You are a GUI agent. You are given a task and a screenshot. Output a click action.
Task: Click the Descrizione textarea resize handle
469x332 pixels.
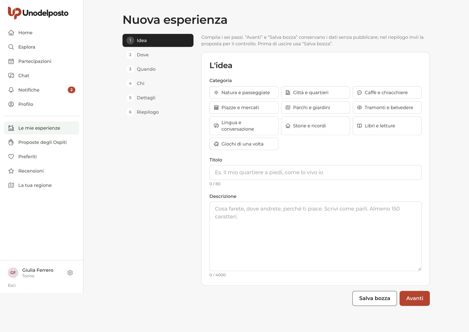click(419, 269)
